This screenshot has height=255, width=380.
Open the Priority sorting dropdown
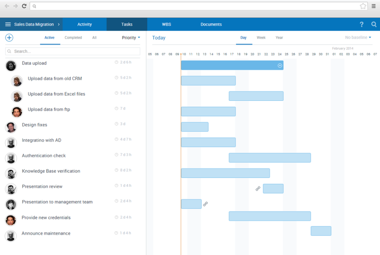[131, 38]
